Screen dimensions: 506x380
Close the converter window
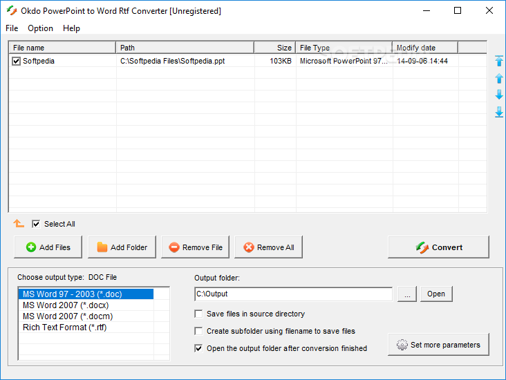click(x=489, y=10)
